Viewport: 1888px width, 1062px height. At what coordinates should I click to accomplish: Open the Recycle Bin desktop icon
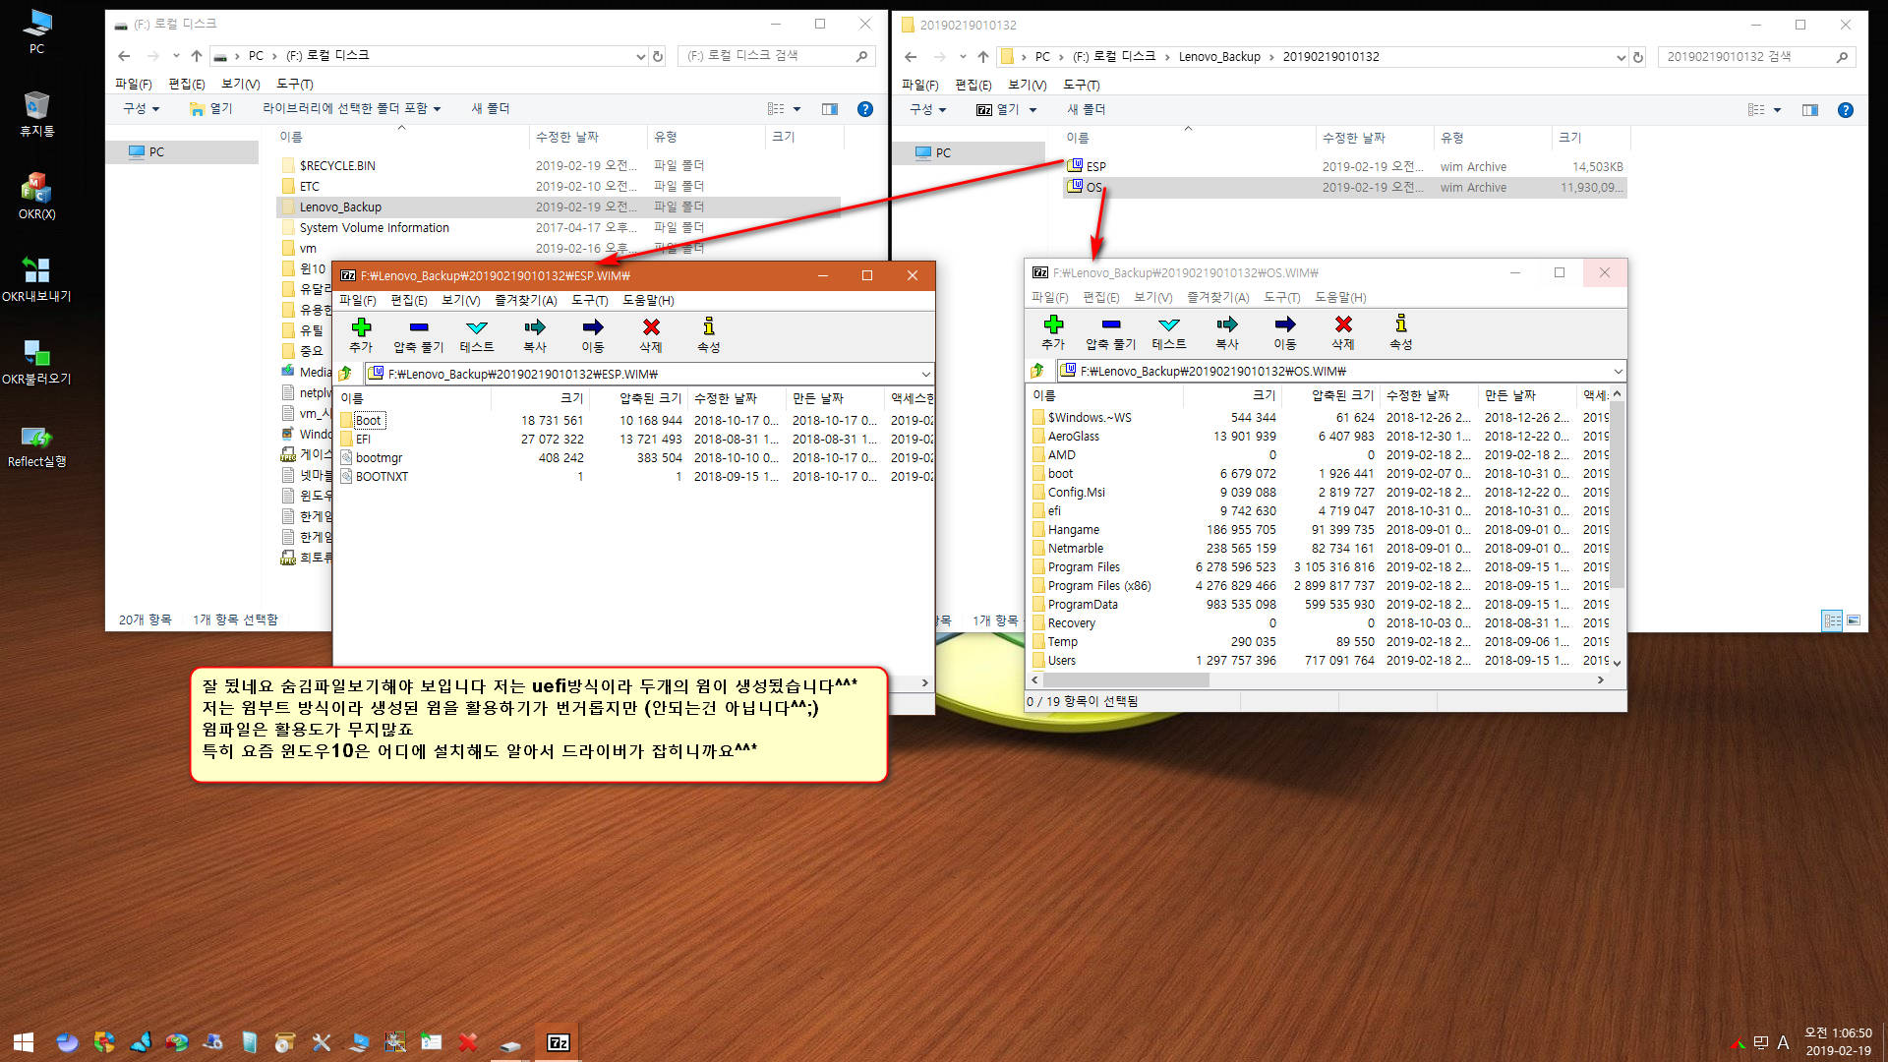(x=36, y=114)
